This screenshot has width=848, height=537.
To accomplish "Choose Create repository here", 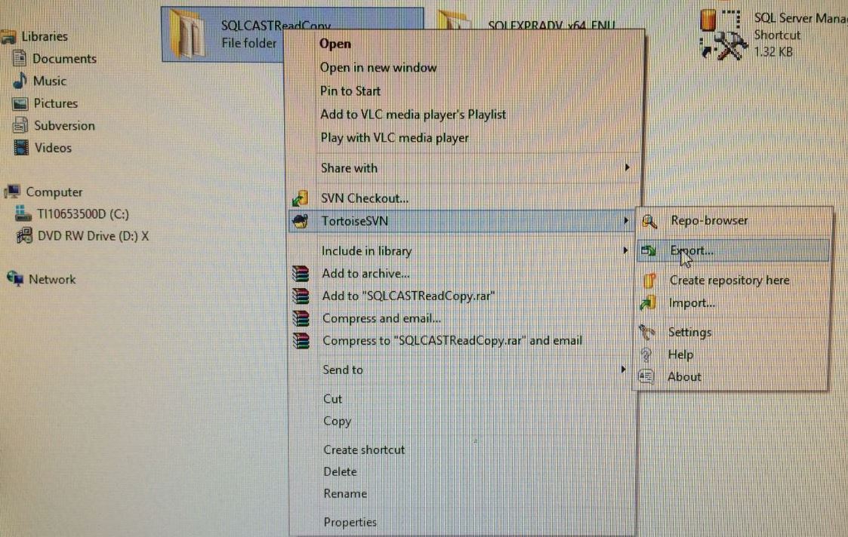I will coord(729,281).
